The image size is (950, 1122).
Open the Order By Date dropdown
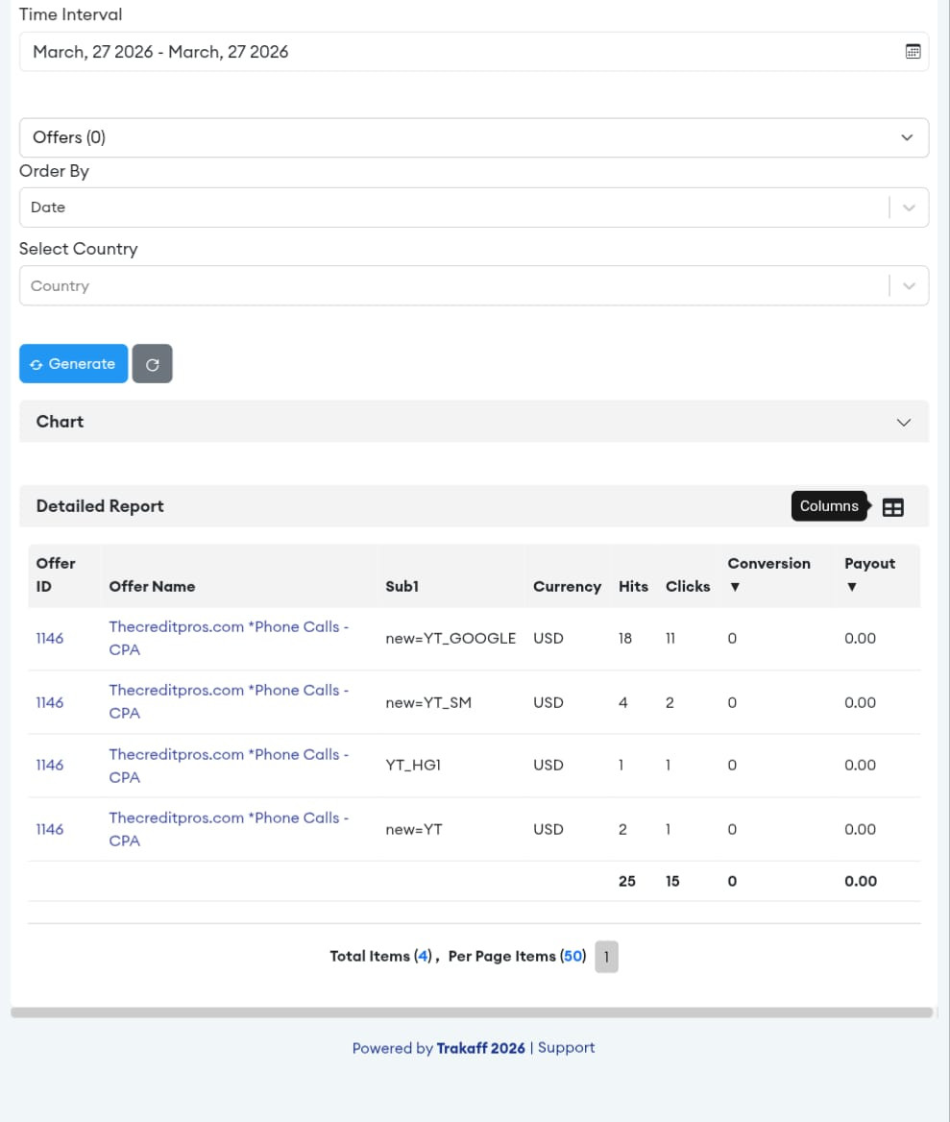474,207
